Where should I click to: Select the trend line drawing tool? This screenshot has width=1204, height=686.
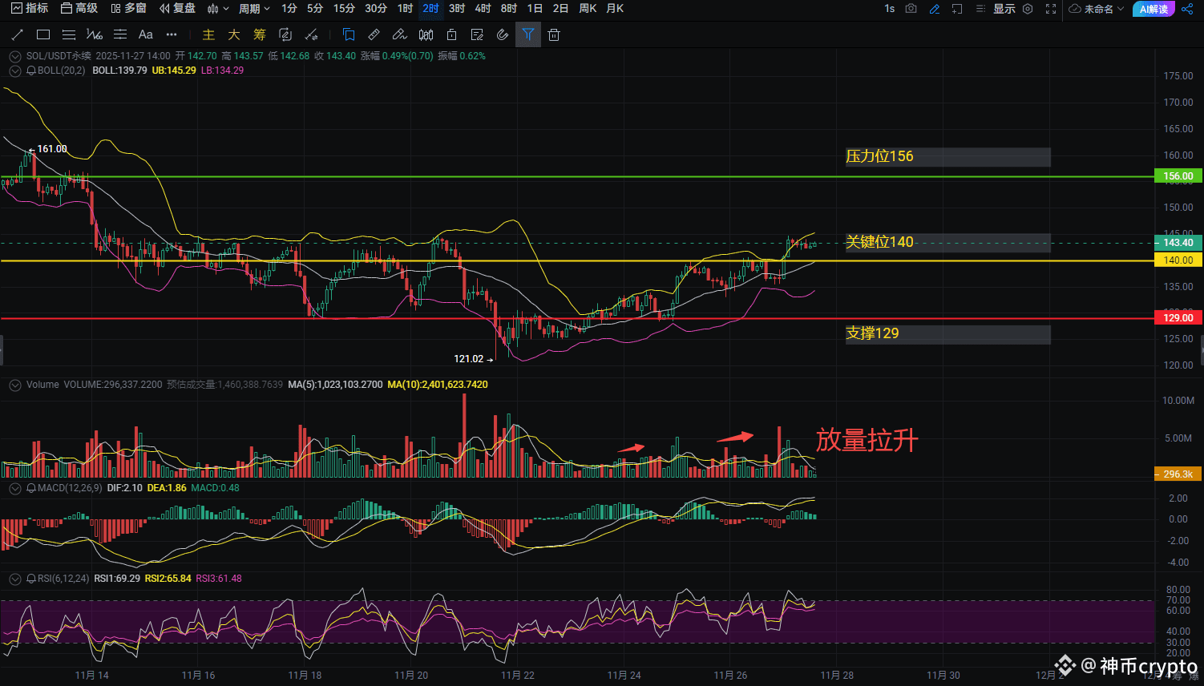pyautogui.click(x=18, y=34)
